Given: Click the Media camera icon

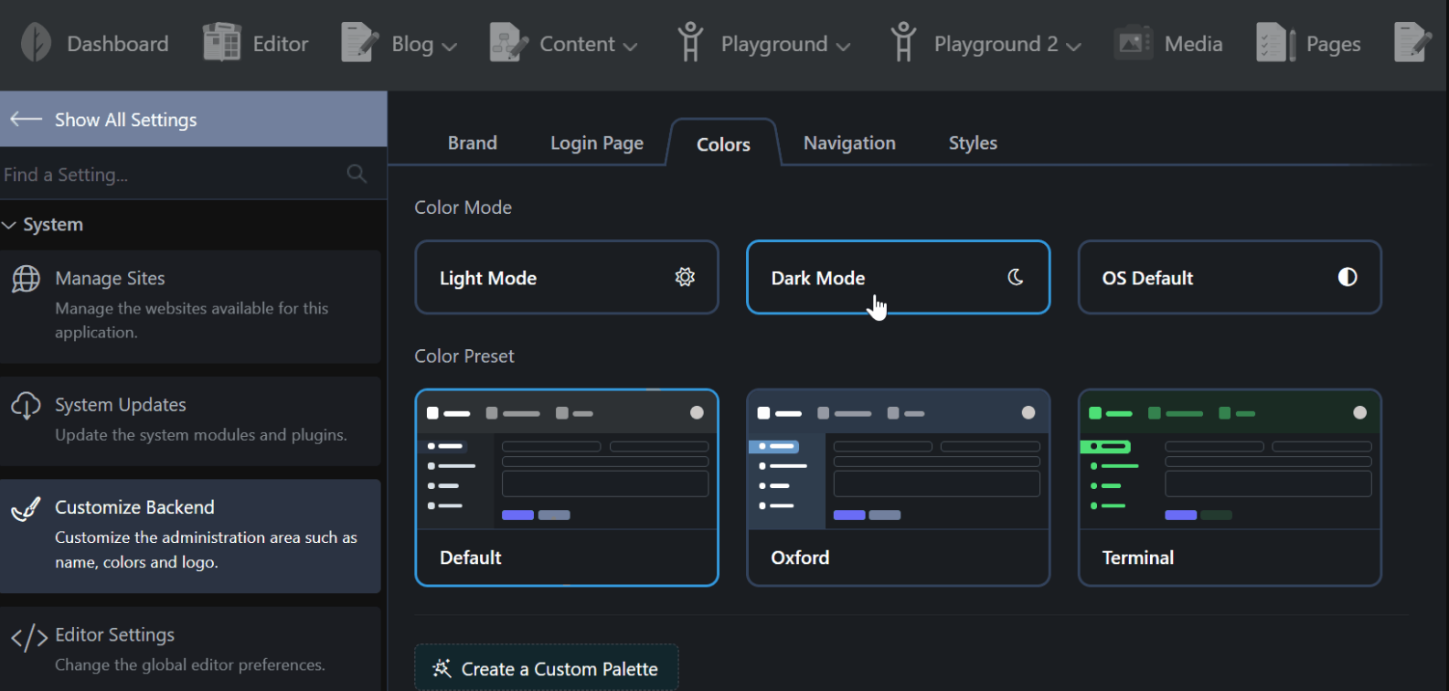Looking at the screenshot, I should [1133, 43].
